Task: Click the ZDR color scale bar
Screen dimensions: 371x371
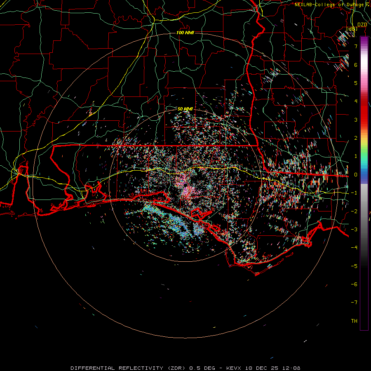Action: pos(364,183)
